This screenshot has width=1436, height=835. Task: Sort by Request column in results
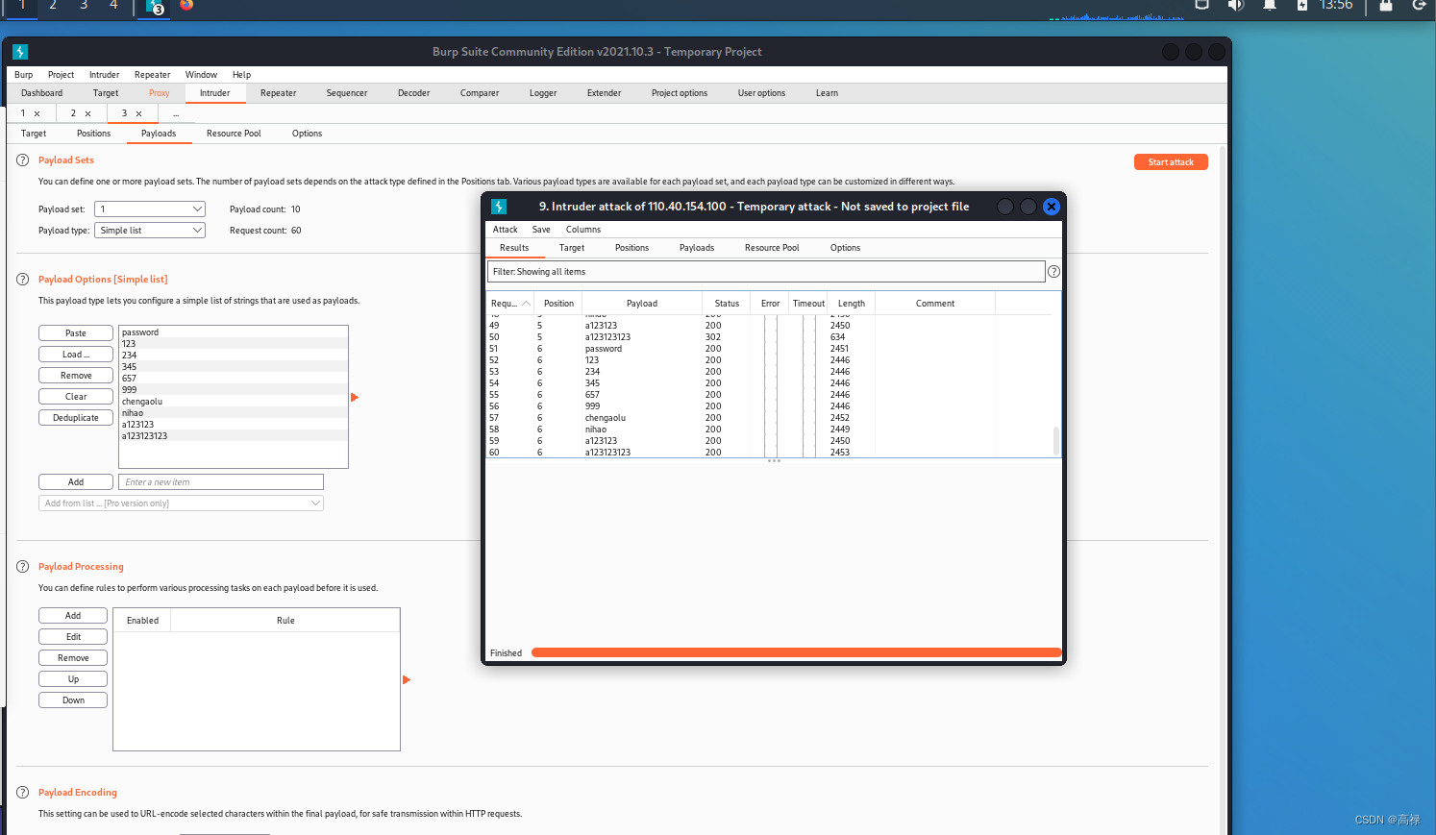(x=510, y=304)
